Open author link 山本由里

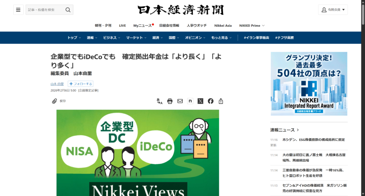(x=57, y=84)
